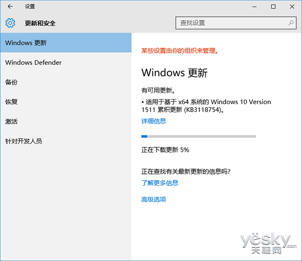
Task: Close the Settings window
Action: point(292,7)
